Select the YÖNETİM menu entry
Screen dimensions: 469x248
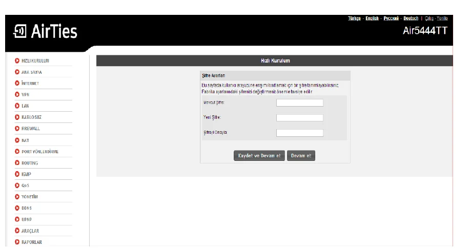click(x=30, y=197)
